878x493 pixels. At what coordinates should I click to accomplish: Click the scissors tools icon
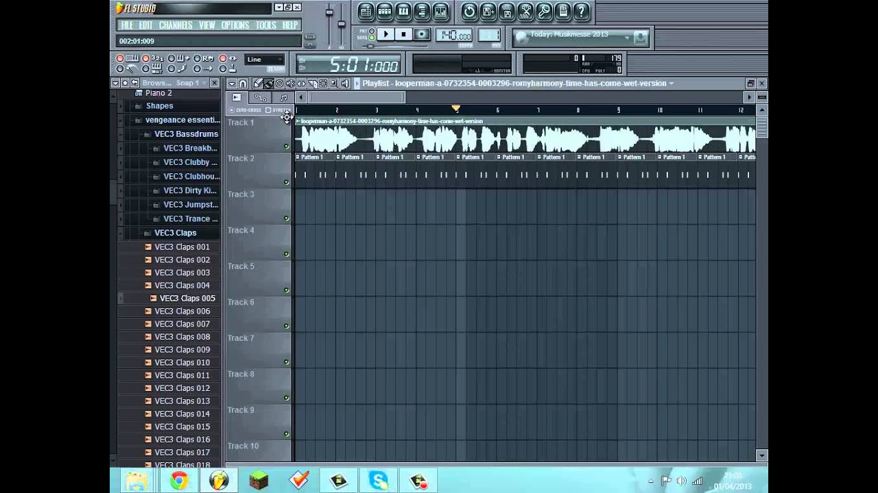525,12
